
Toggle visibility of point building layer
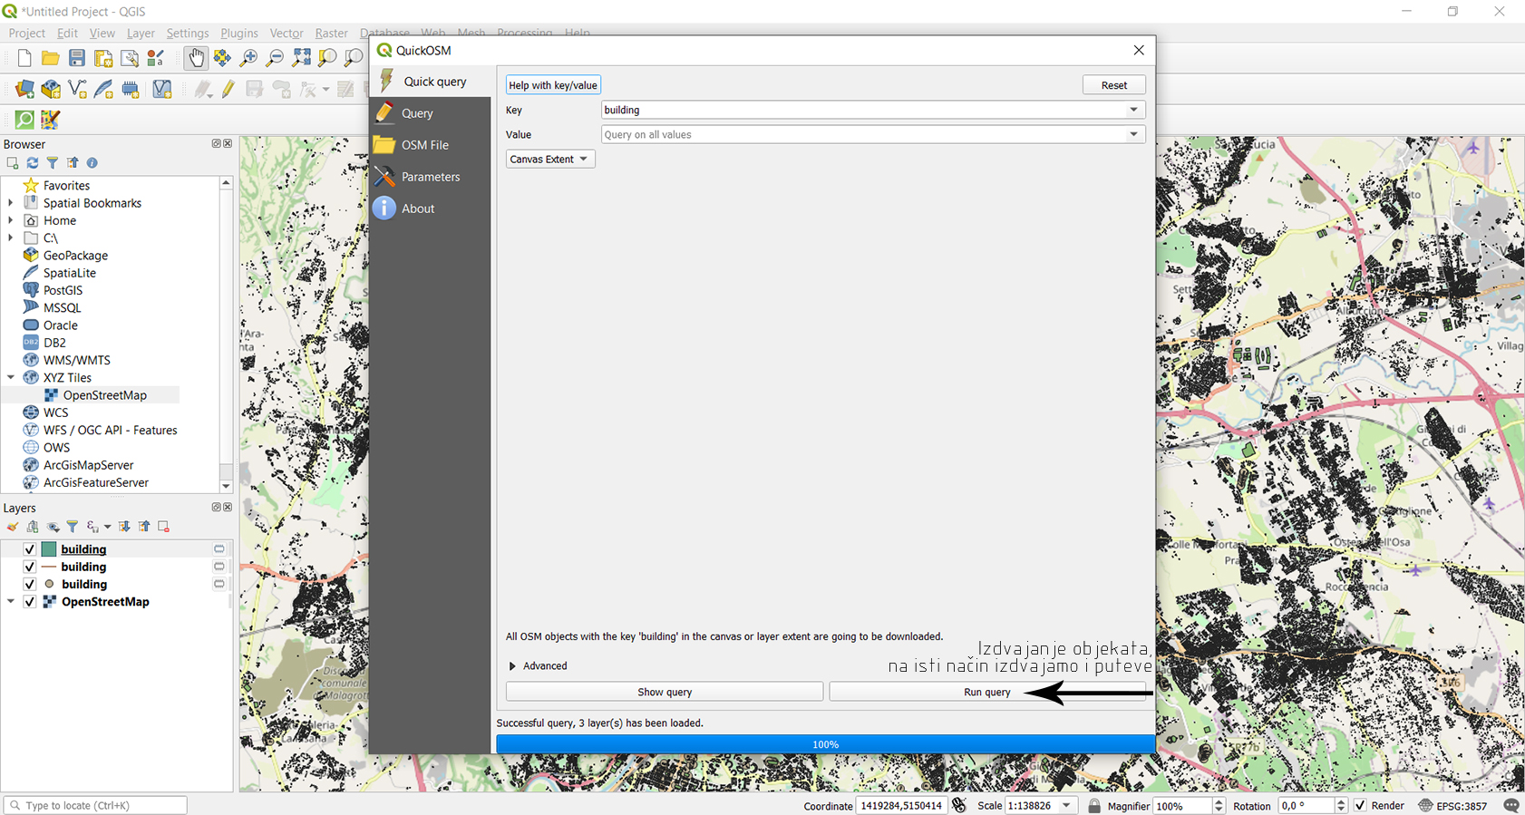point(30,585)
